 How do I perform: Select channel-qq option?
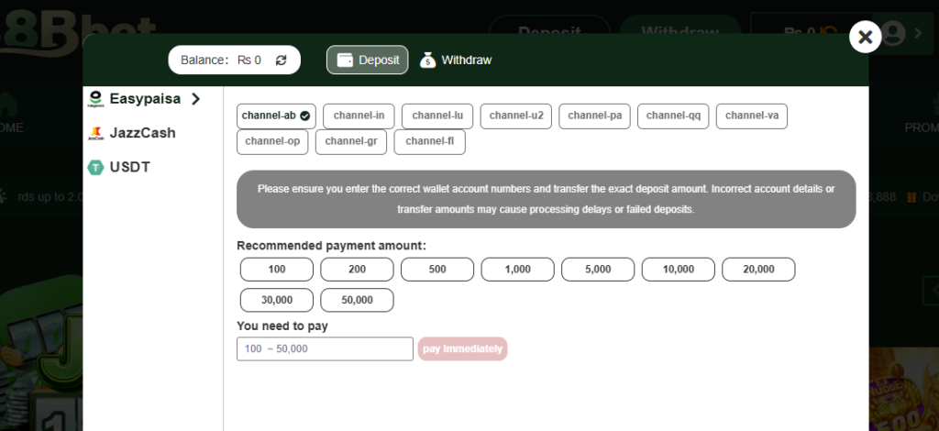673,116
